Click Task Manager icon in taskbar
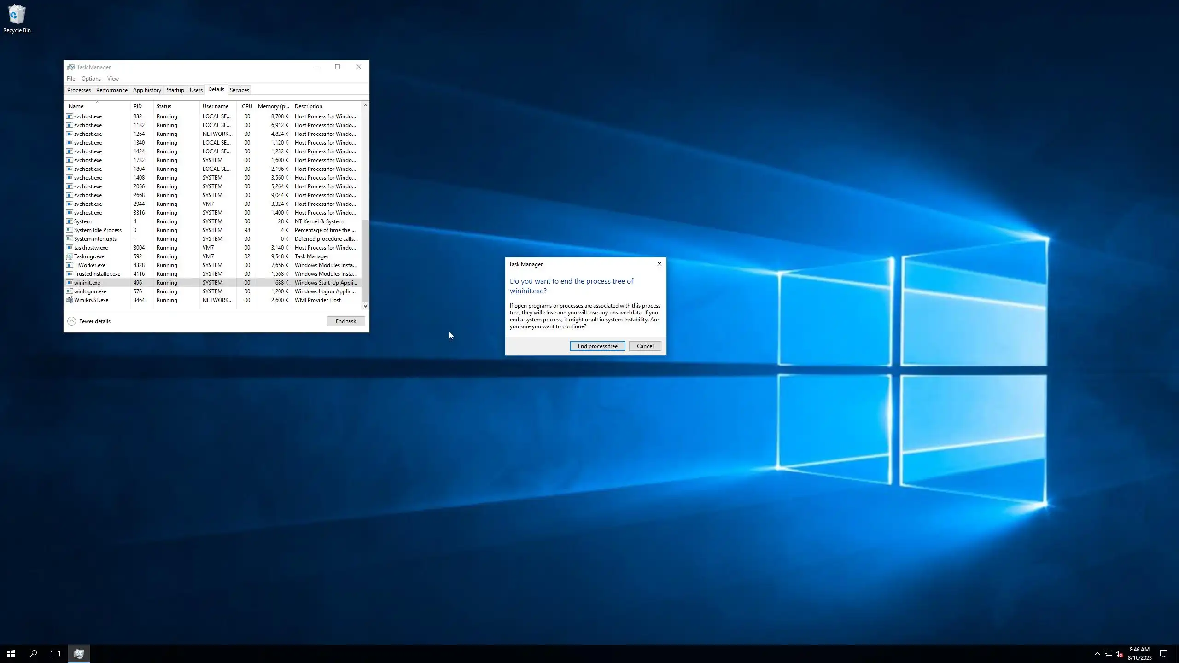This screenshot has width=1179, height=663. (79, 653)
